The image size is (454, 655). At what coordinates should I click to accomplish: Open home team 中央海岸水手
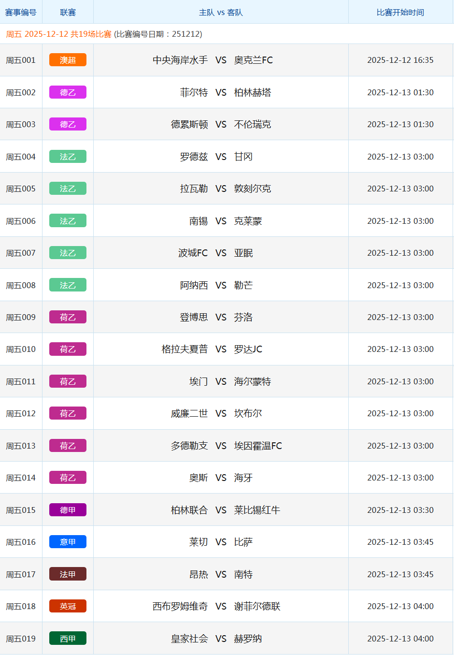coord(180,60)
